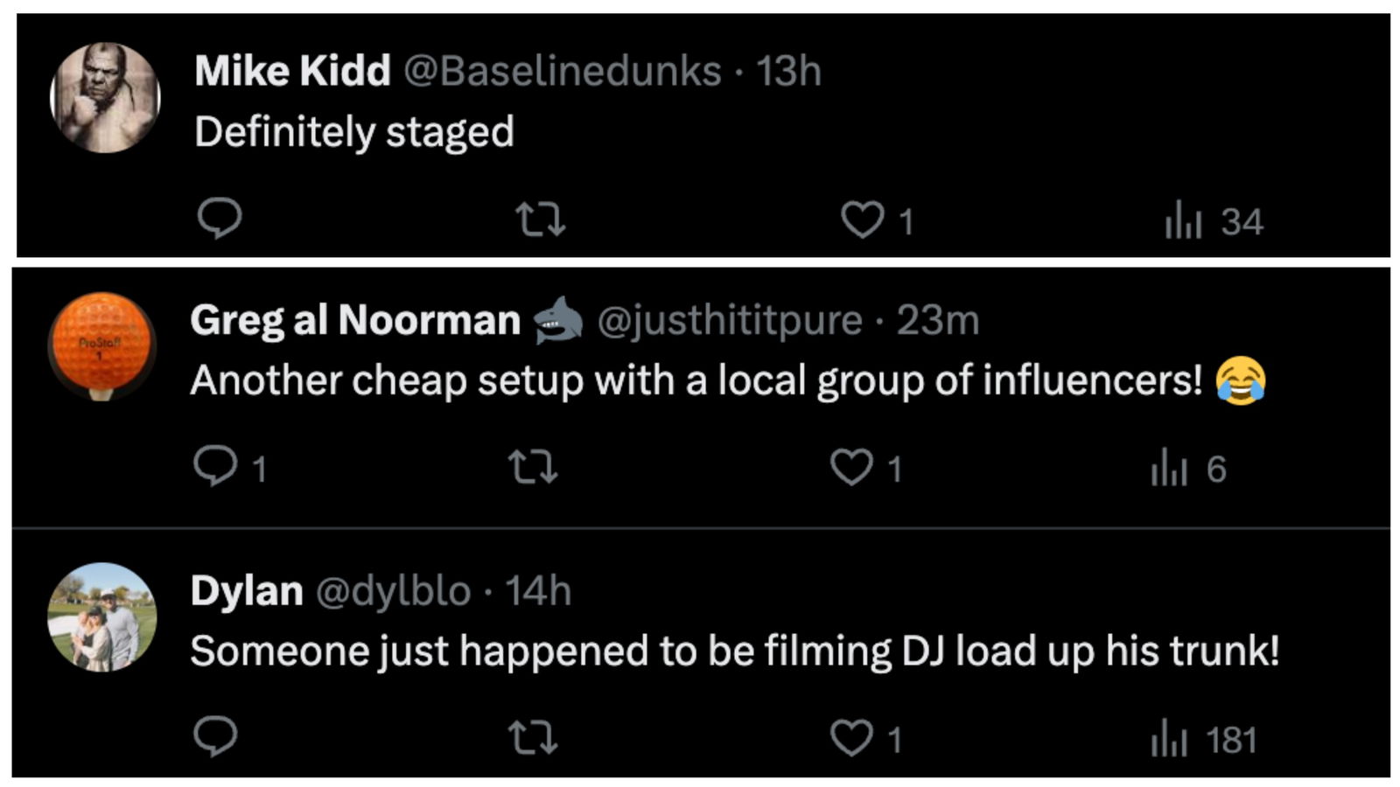View analytics for Mike Kidd's tweet
Screen dimensions: 1400x787
[1184, 220]
